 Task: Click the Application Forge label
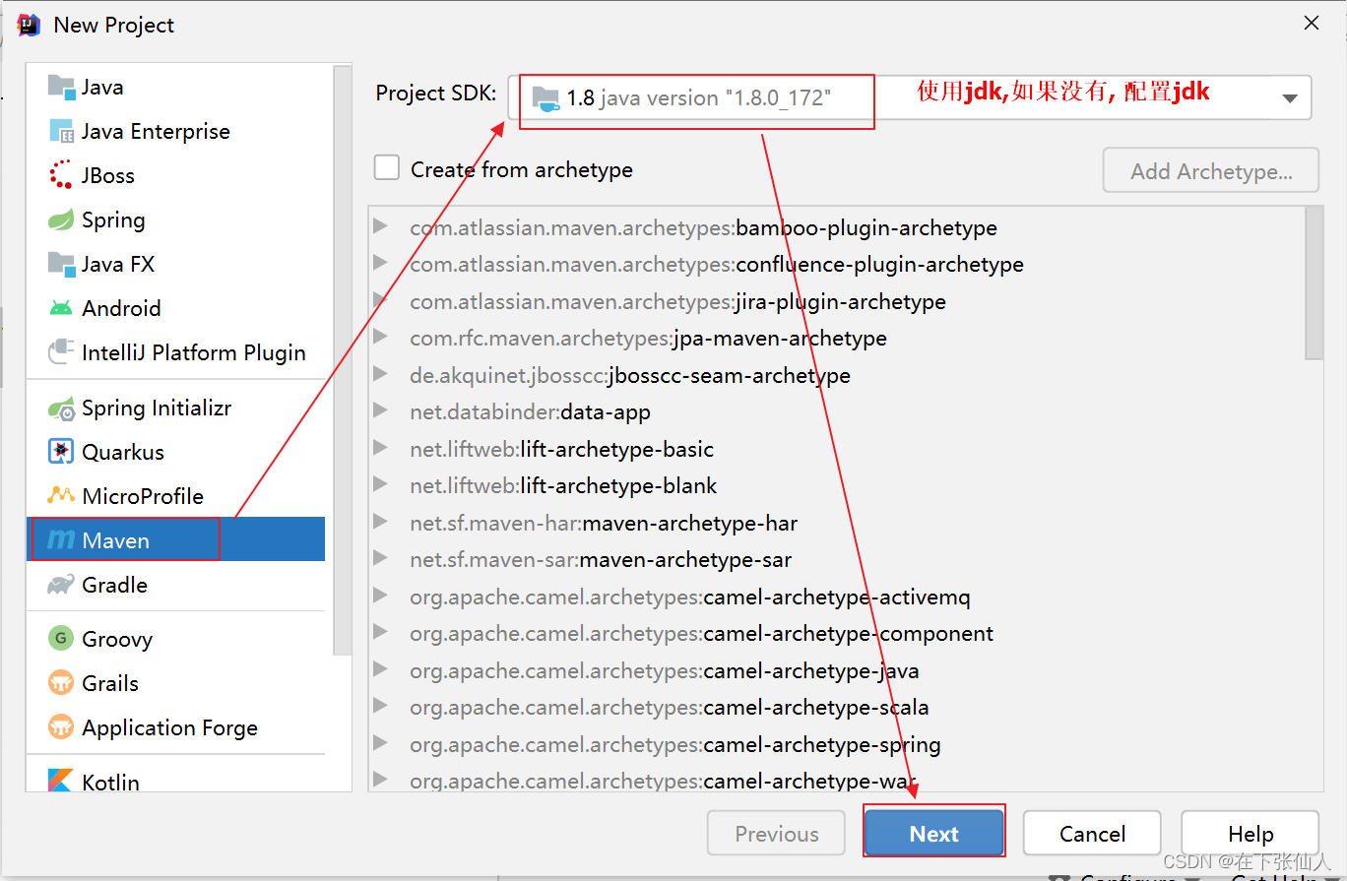[x=169, y=727]
